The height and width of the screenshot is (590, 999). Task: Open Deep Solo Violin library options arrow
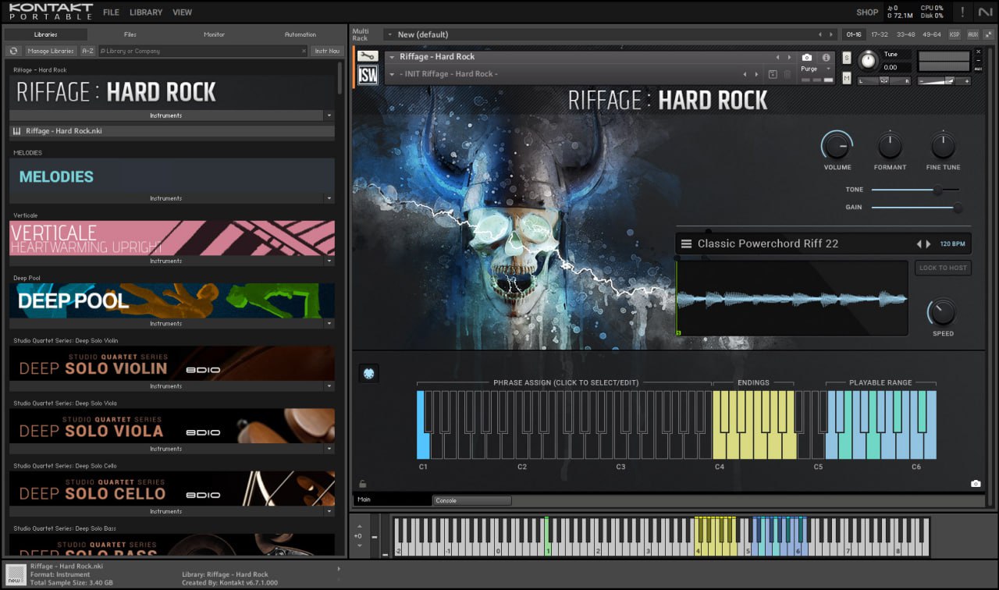coord(329,386)
